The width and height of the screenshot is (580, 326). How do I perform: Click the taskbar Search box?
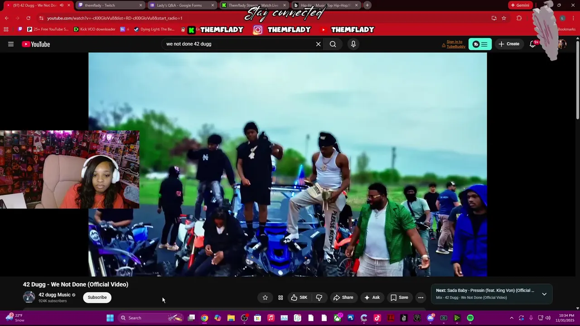[x=150, y=318]
